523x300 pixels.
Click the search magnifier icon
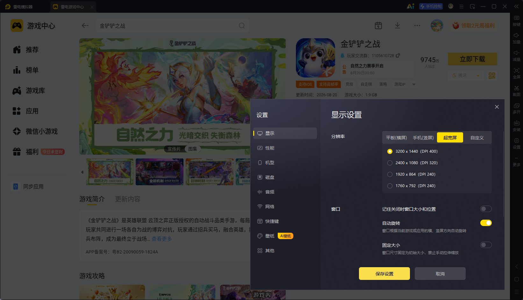pyautogui.click(x=242, y=26)
